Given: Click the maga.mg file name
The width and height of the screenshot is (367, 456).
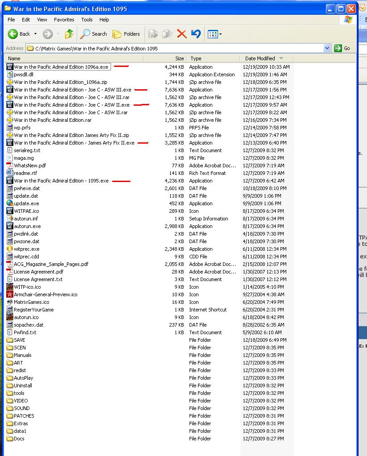Looking at the screenshot, I should click(x=24, y=158).
